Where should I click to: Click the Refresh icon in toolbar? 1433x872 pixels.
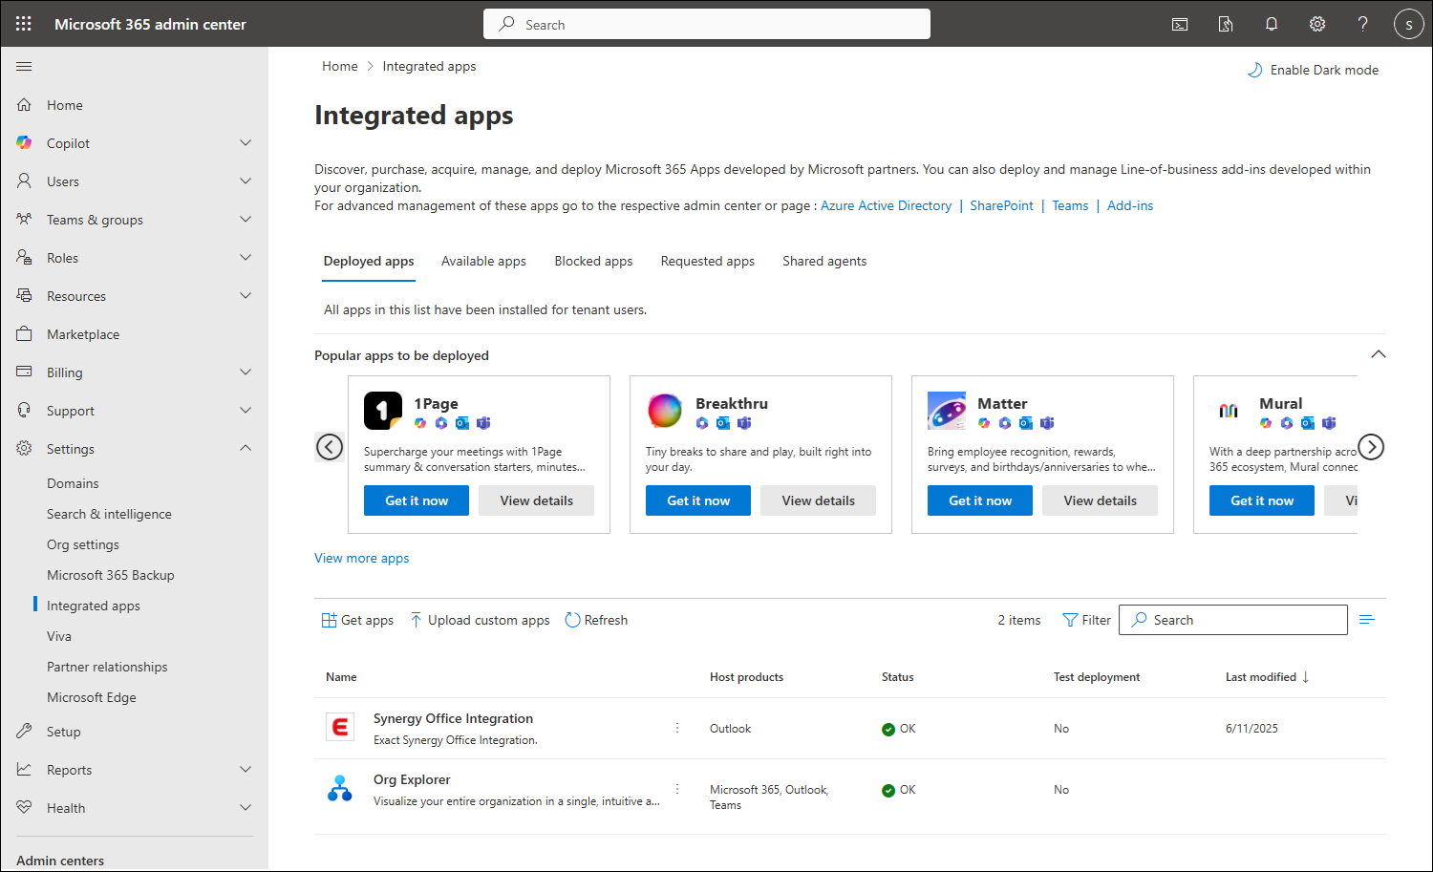tap(573, 620)
